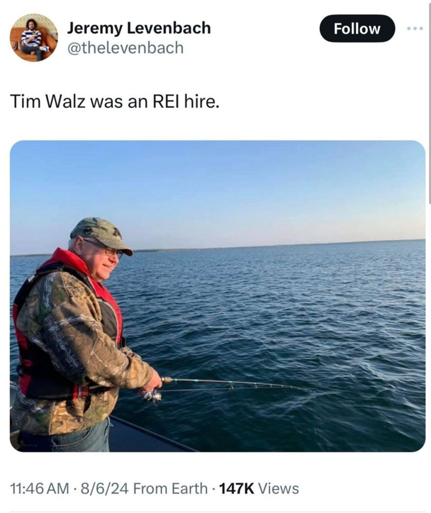This screenshot has height=513, width=431.
Task: Click the fishing reel in the photo
Action: coord(152,396)
